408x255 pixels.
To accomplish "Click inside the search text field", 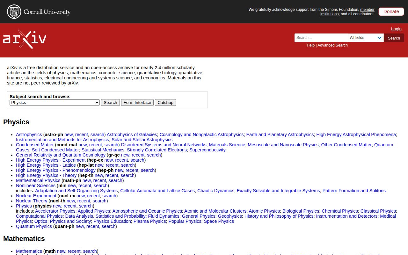I will 321,38.
